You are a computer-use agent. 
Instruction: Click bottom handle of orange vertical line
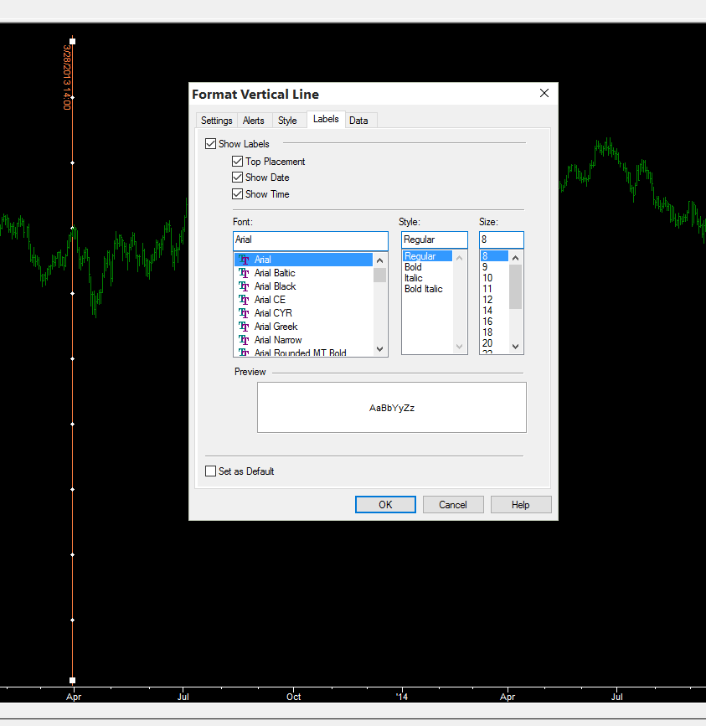[x=72, y=680]
